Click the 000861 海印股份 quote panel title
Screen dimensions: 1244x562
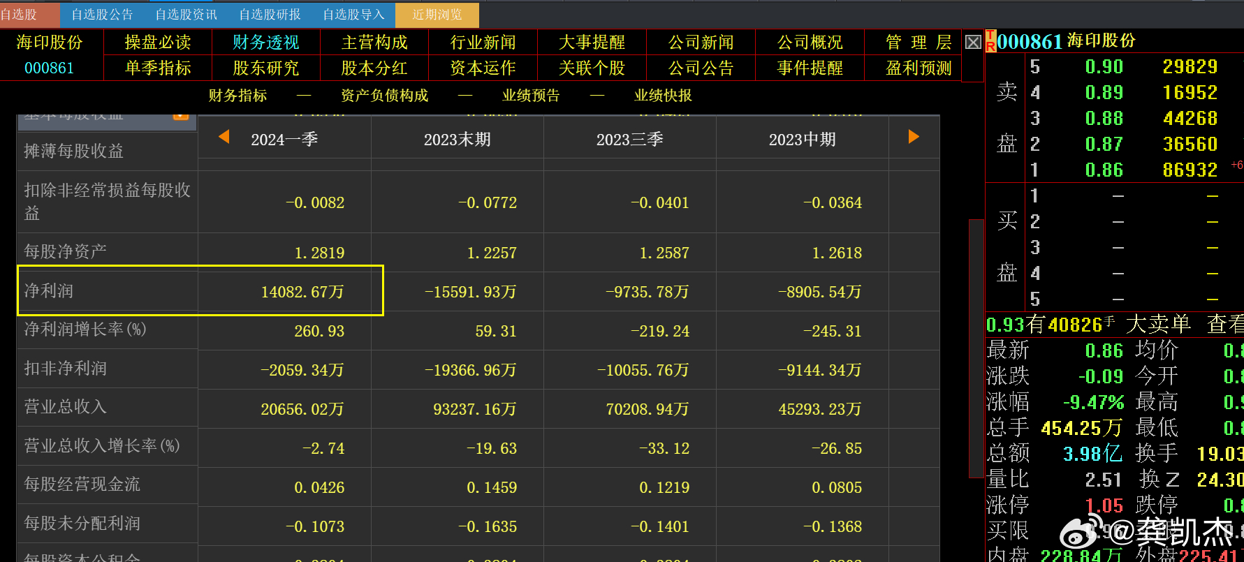click(1065, 41)
